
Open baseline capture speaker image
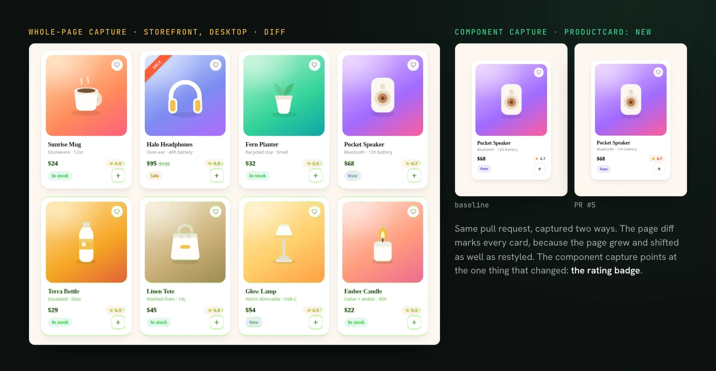click(511, 100)
